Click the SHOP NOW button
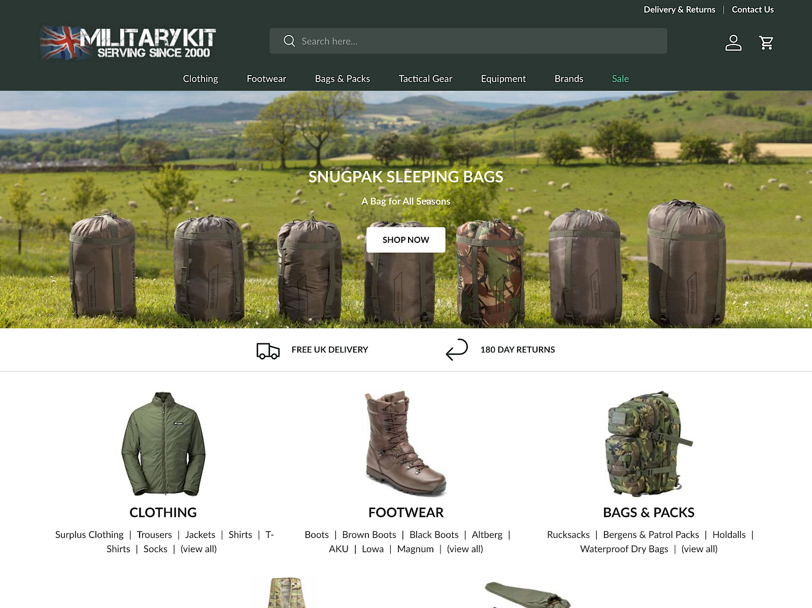This screenshot has width=812, height=608. [405, 239]
